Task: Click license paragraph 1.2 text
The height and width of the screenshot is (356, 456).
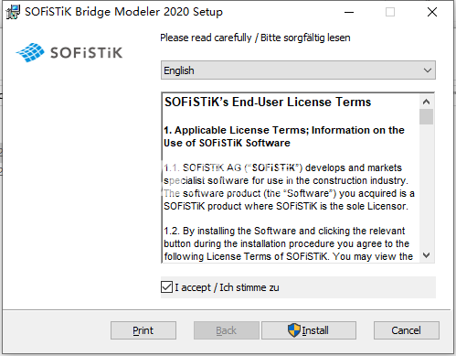Action: coord(288,243)
